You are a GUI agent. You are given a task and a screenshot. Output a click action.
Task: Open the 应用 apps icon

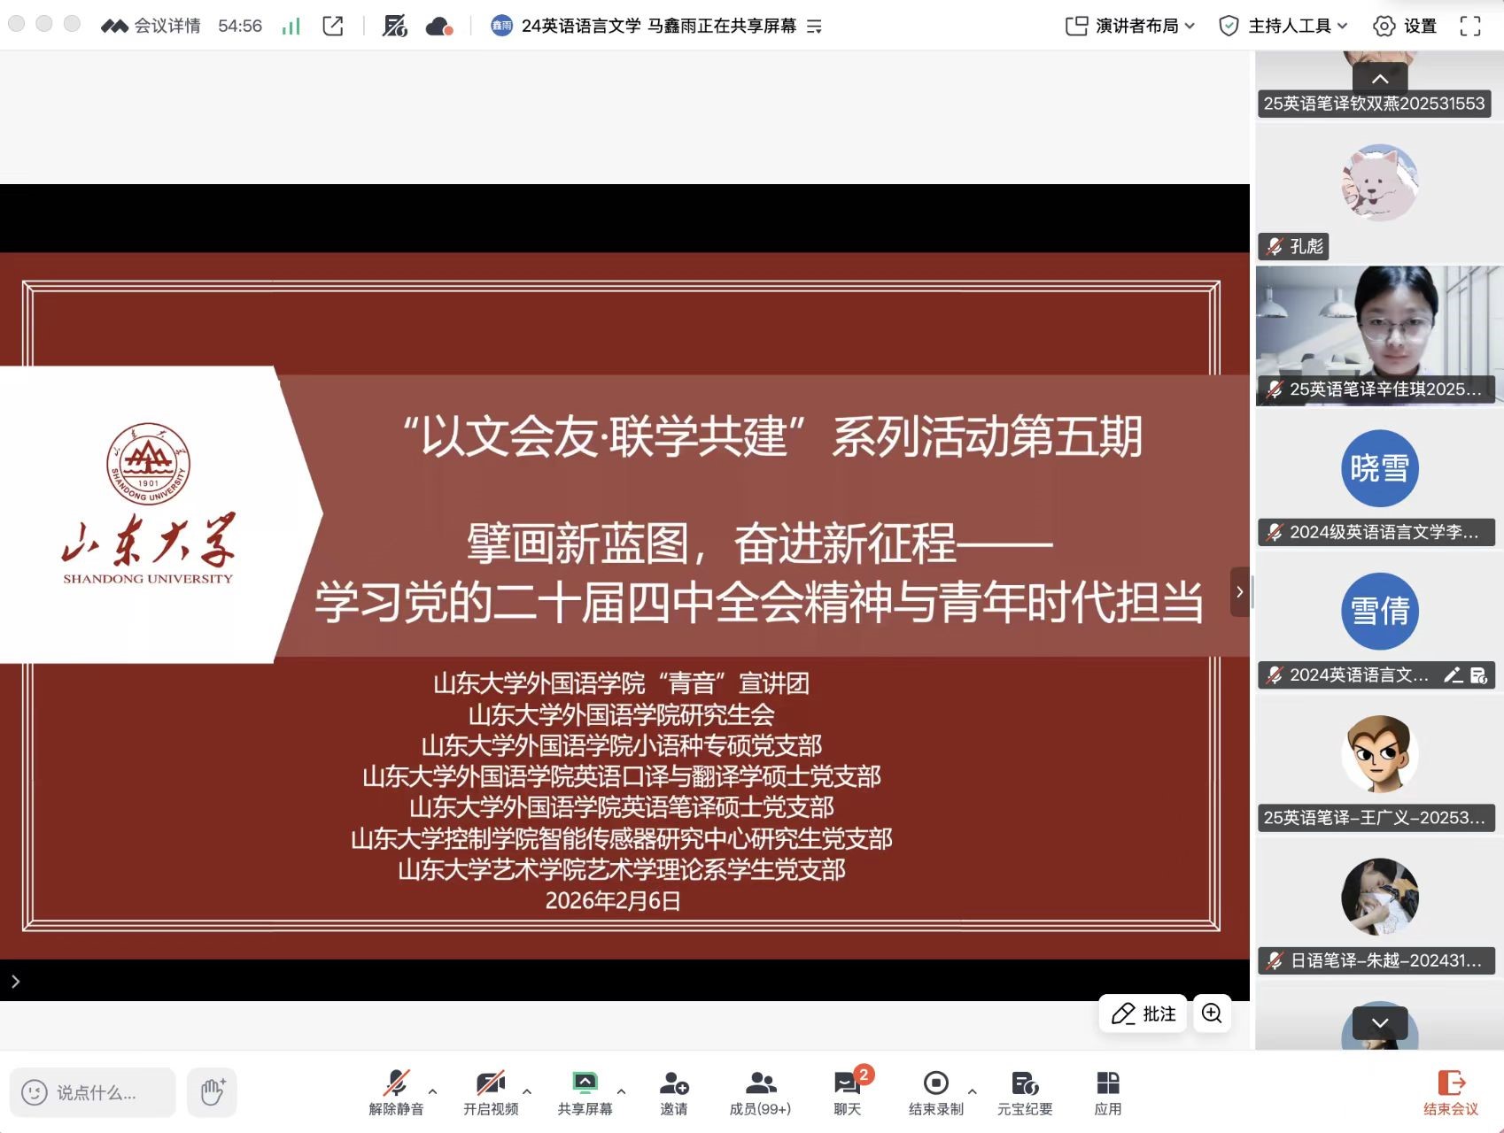tap(1107, 1091)
